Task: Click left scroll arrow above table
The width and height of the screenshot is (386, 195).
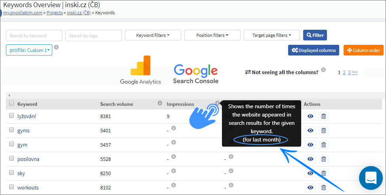Action: click(x=9, y=95)
